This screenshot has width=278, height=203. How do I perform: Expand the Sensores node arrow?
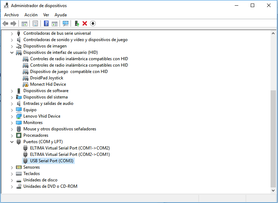coord(12,167)
